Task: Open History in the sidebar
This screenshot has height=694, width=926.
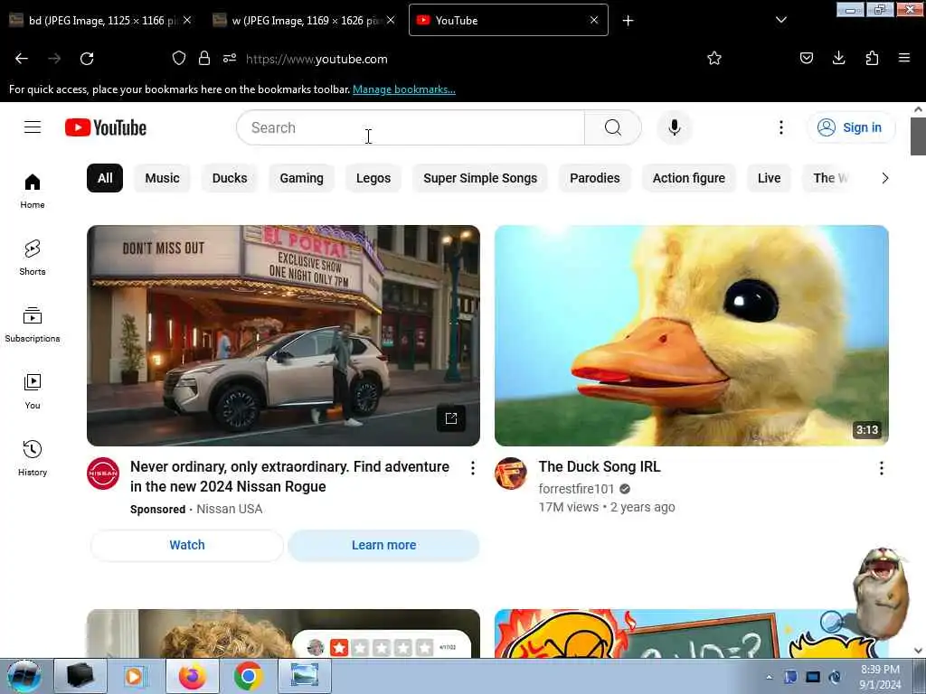Action: (x=33, y=458)
